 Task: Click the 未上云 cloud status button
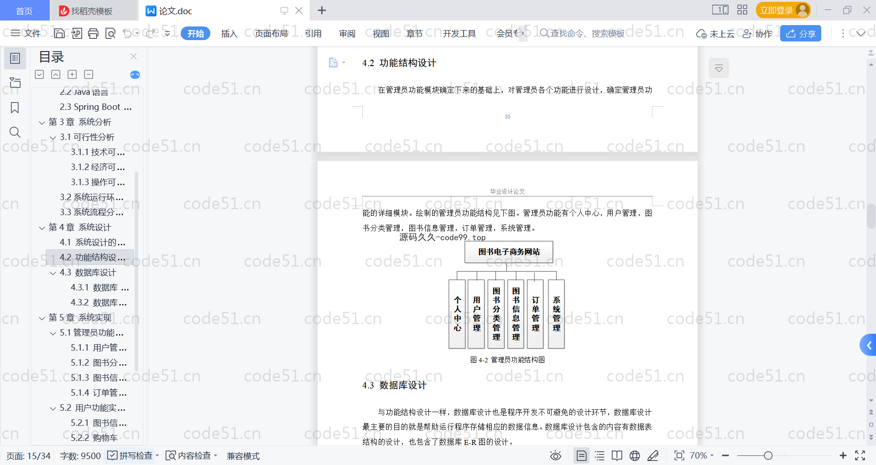715,33
